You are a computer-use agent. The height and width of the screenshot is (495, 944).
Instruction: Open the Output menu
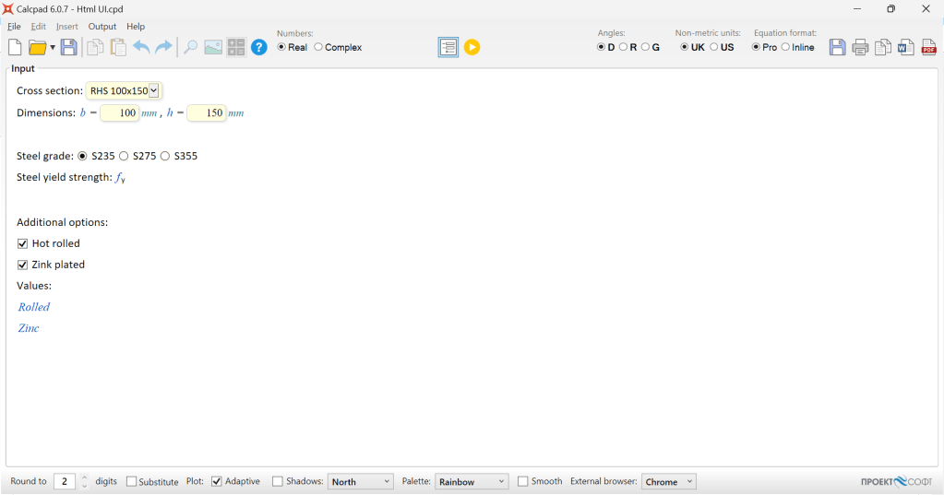pos(102,27)
